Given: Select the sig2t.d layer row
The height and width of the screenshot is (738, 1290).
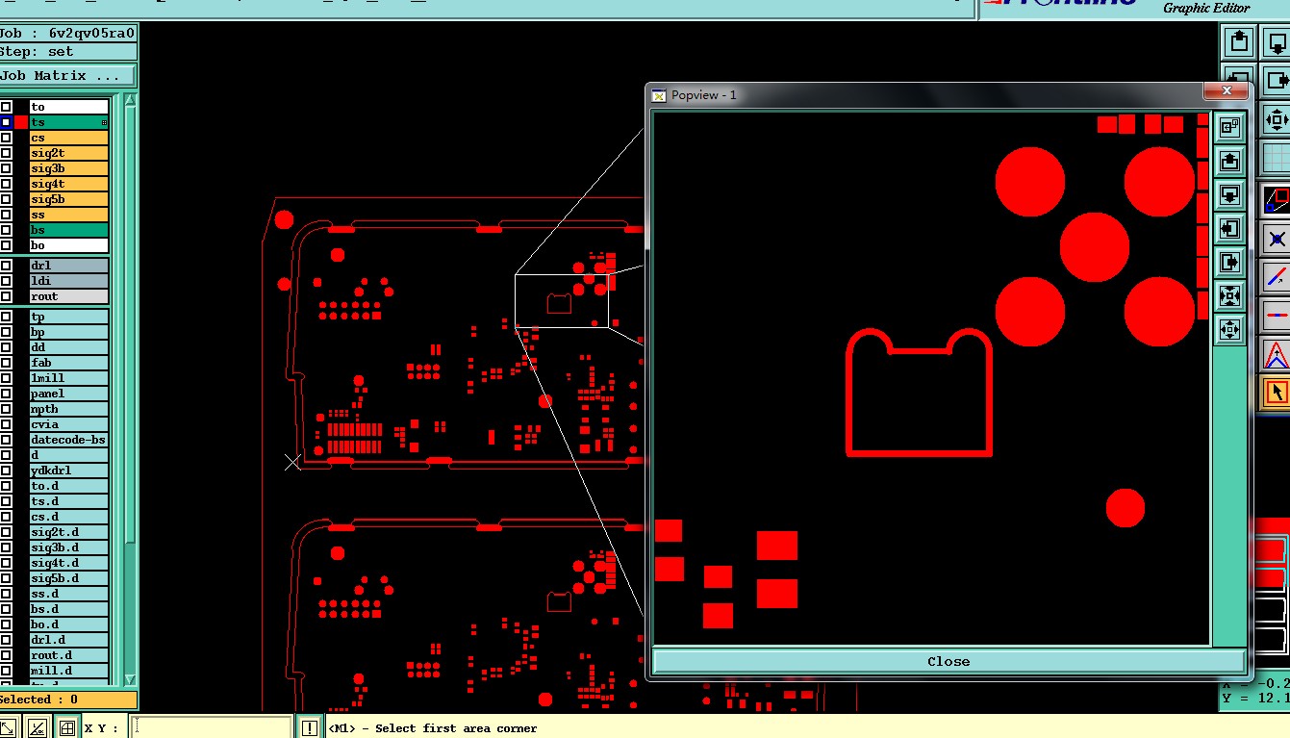Looking at the screenshot, I should point(68,532).
